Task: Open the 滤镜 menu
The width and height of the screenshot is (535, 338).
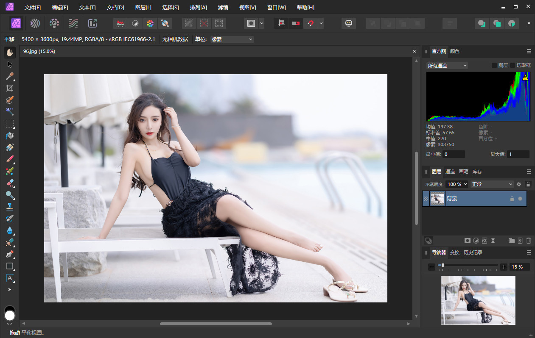Action: coord(223,7)
